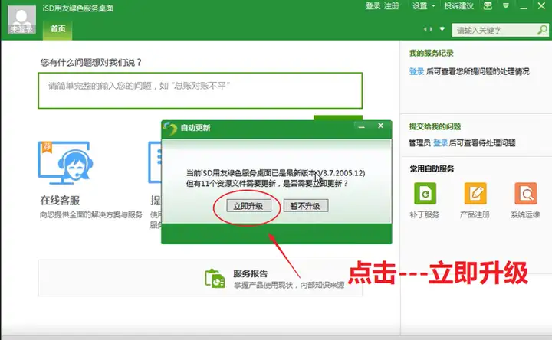Expand the tab list dropdown arrow
Image resolution: width=552 pixels, height=340 pixels.
(x=442, y=29)
